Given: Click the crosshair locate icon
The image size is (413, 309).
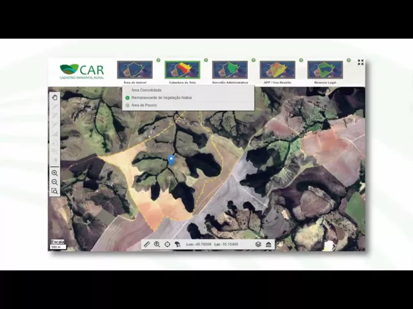Looking at the screenshot, I should [167, 245].
